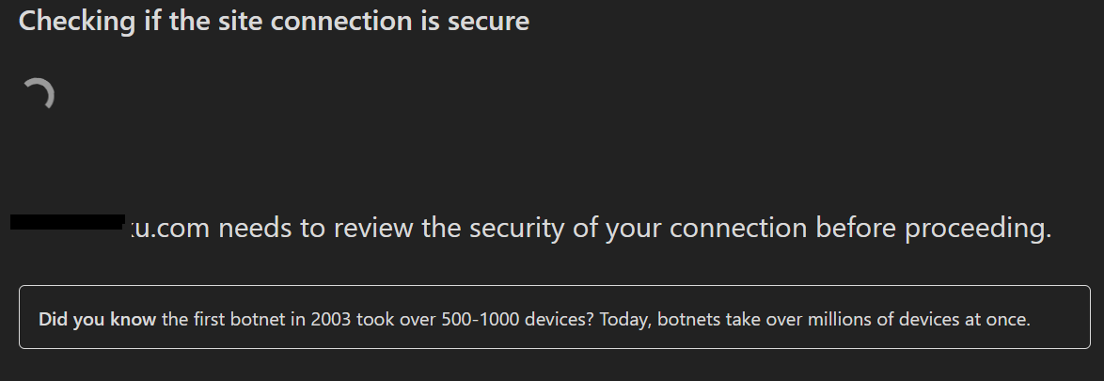The image size is (1104, 381).
Task: Click the blacked-out redacted domain bar
Action: coord(68,222)
